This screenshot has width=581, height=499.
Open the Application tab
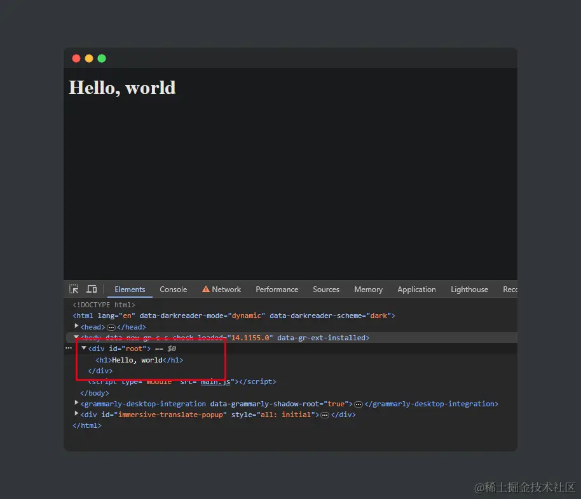(x=416, y=289)
